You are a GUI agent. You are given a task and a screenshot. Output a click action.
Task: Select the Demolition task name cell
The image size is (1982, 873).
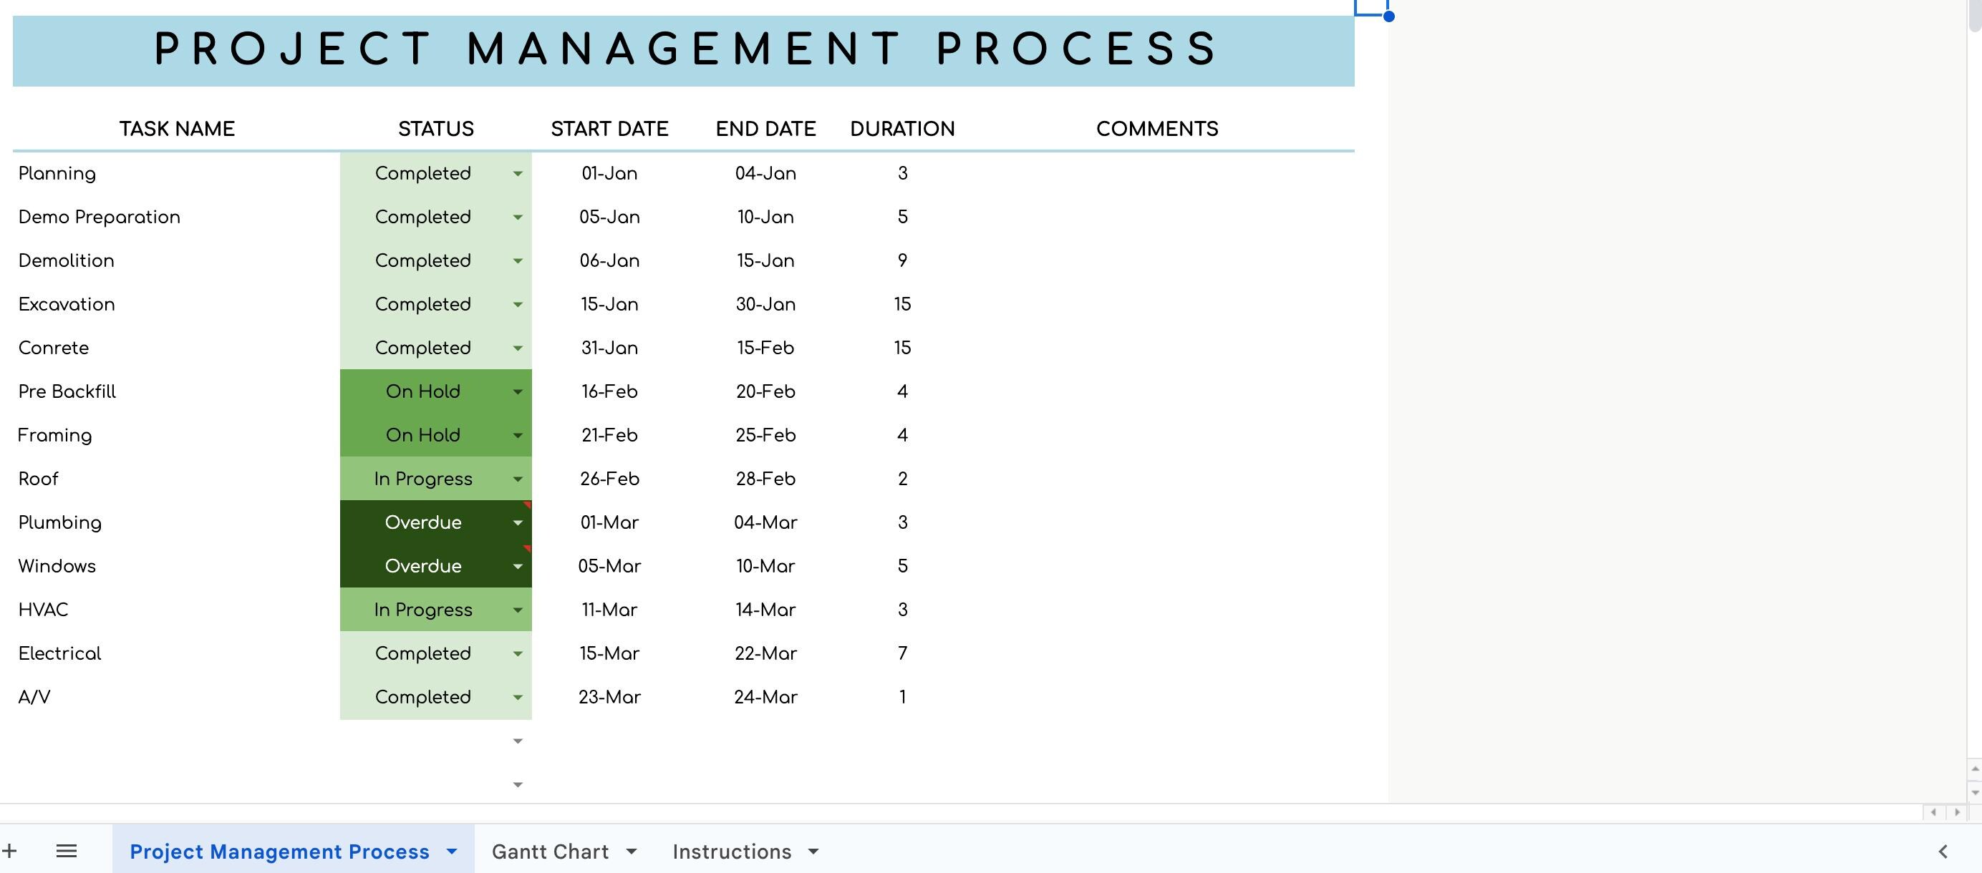(x=66, y=260)
